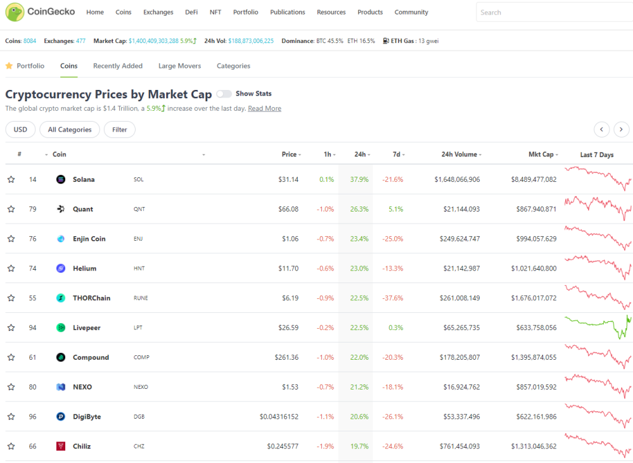Click the Chiliz coin icon

pyautogui.click(x=61, y=446)
